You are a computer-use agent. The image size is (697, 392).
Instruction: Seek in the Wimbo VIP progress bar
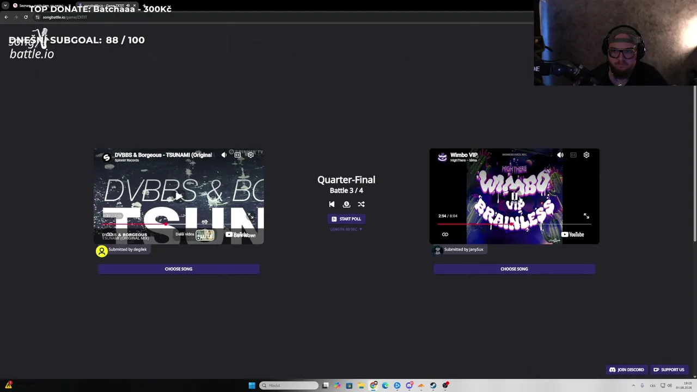coord(514,224)
